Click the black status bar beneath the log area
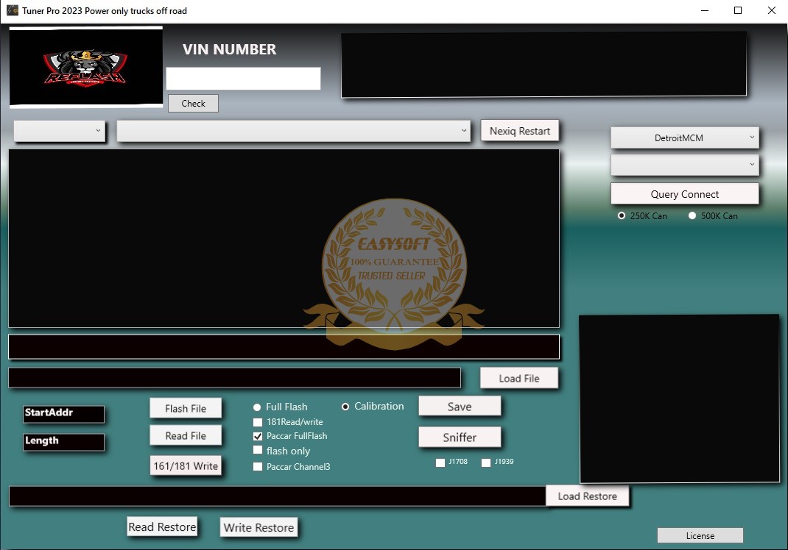This screenshot has height=550, width=788. coord(284,347)
